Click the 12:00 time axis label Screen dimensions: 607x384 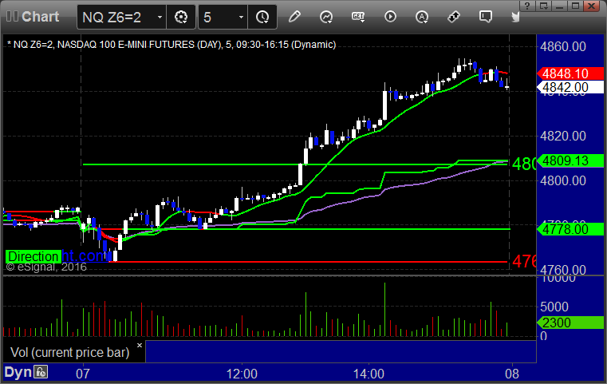click(x=242, y=374)
